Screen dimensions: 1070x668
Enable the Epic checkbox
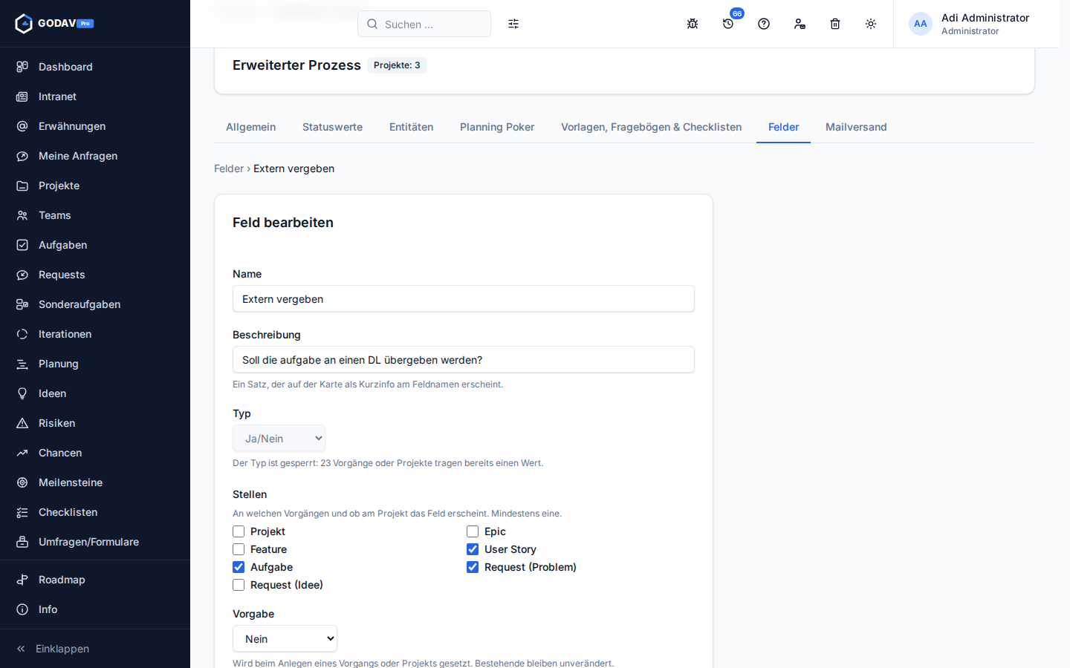pyautogui.click(x=473, y=531)
